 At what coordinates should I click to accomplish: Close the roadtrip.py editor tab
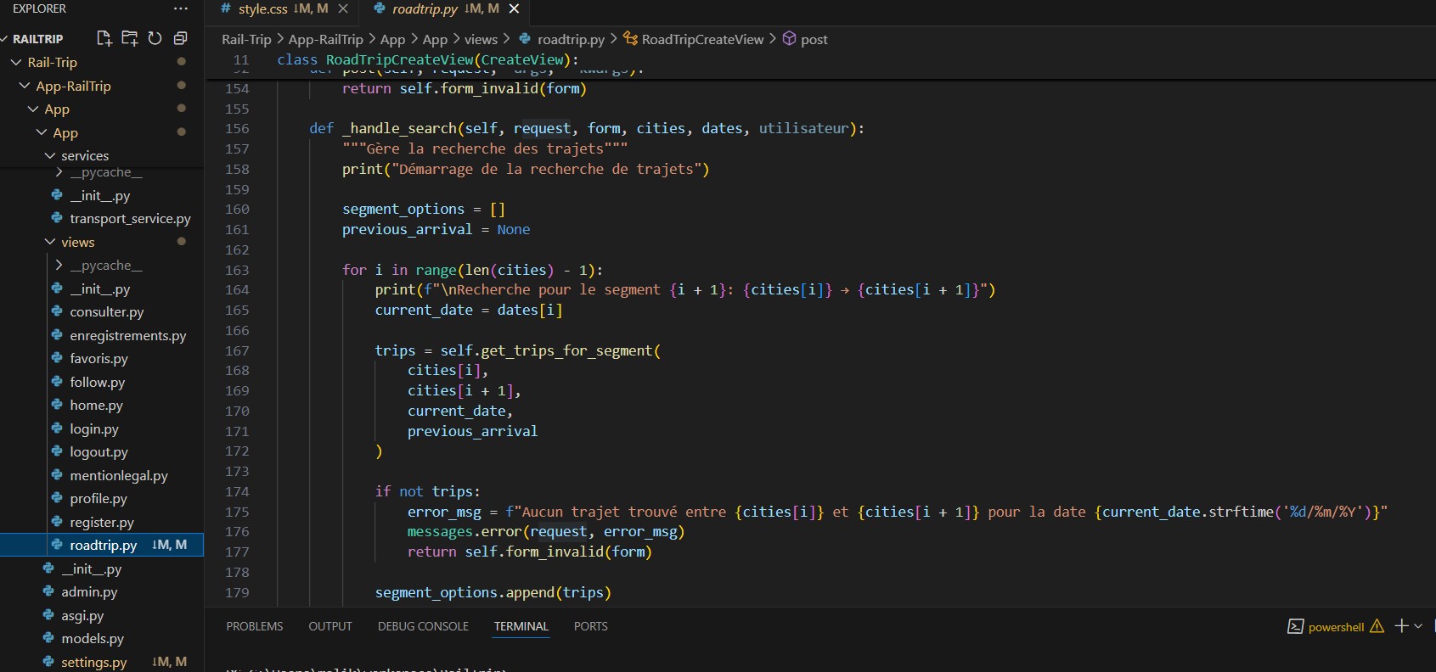[514, 8]
